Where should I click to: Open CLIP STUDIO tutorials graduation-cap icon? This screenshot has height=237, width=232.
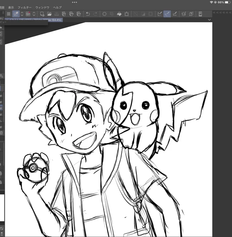click(184, 14)
